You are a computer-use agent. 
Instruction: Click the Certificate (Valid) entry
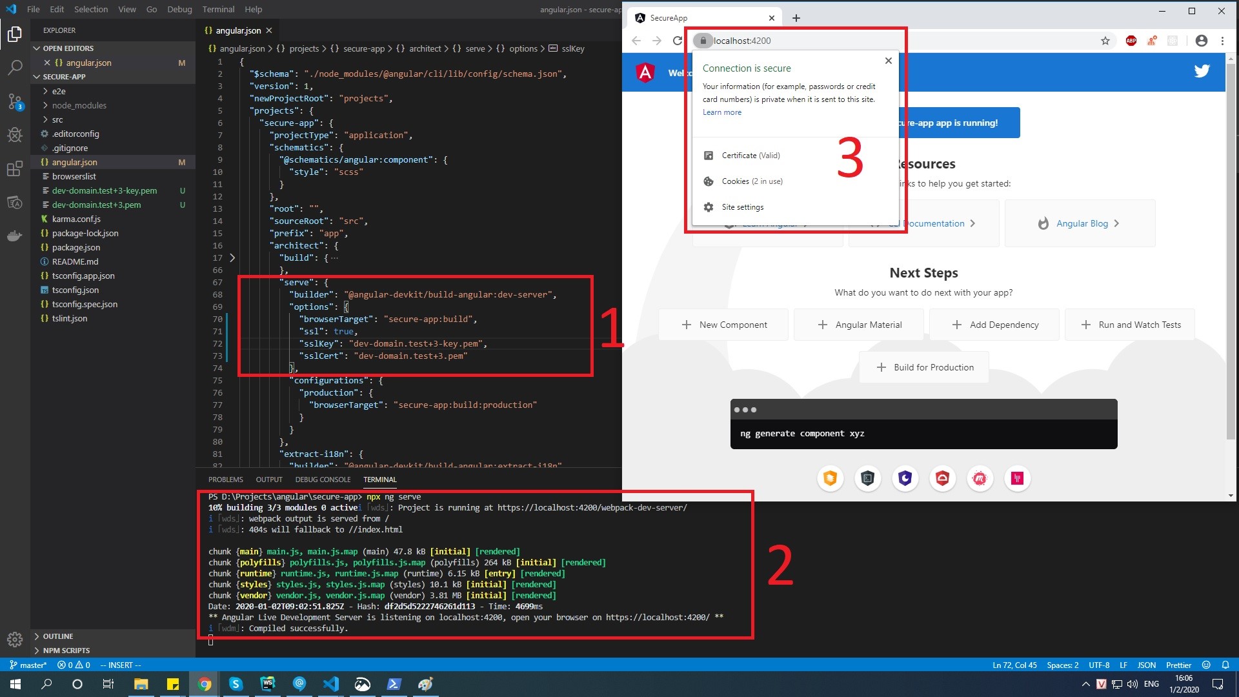tap(750, 156)
